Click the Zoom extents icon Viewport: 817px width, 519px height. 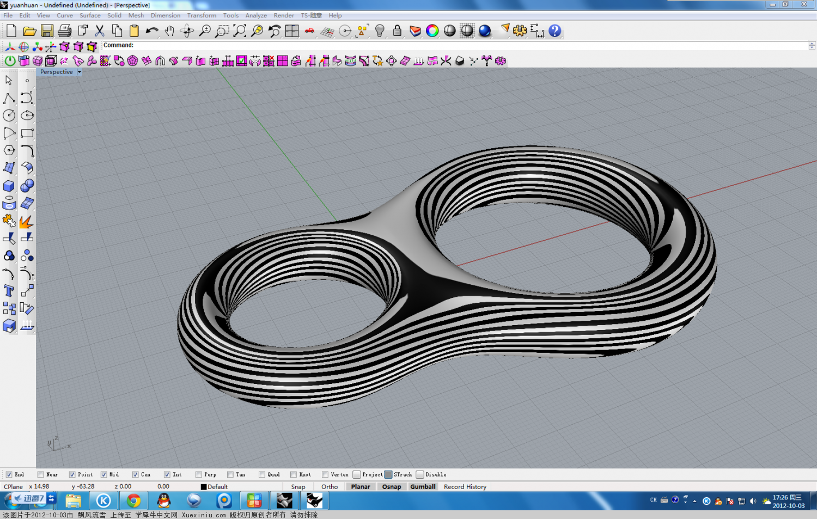[239, 31]
